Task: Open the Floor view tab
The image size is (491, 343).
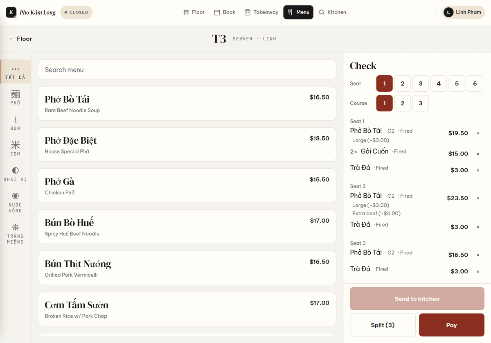Action: tap(194, 12)
